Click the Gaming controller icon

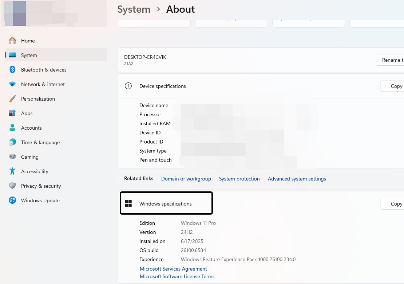coord(12,157)
